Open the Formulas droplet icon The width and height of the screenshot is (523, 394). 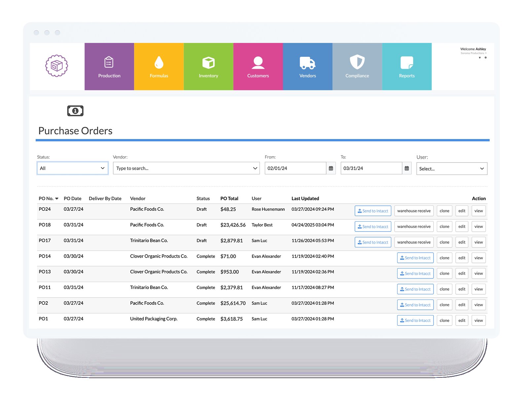tap(159, 63)
